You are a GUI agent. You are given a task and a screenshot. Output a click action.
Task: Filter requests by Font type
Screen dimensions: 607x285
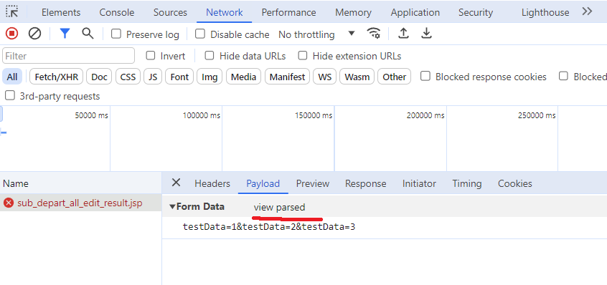[x=179, y=77]
